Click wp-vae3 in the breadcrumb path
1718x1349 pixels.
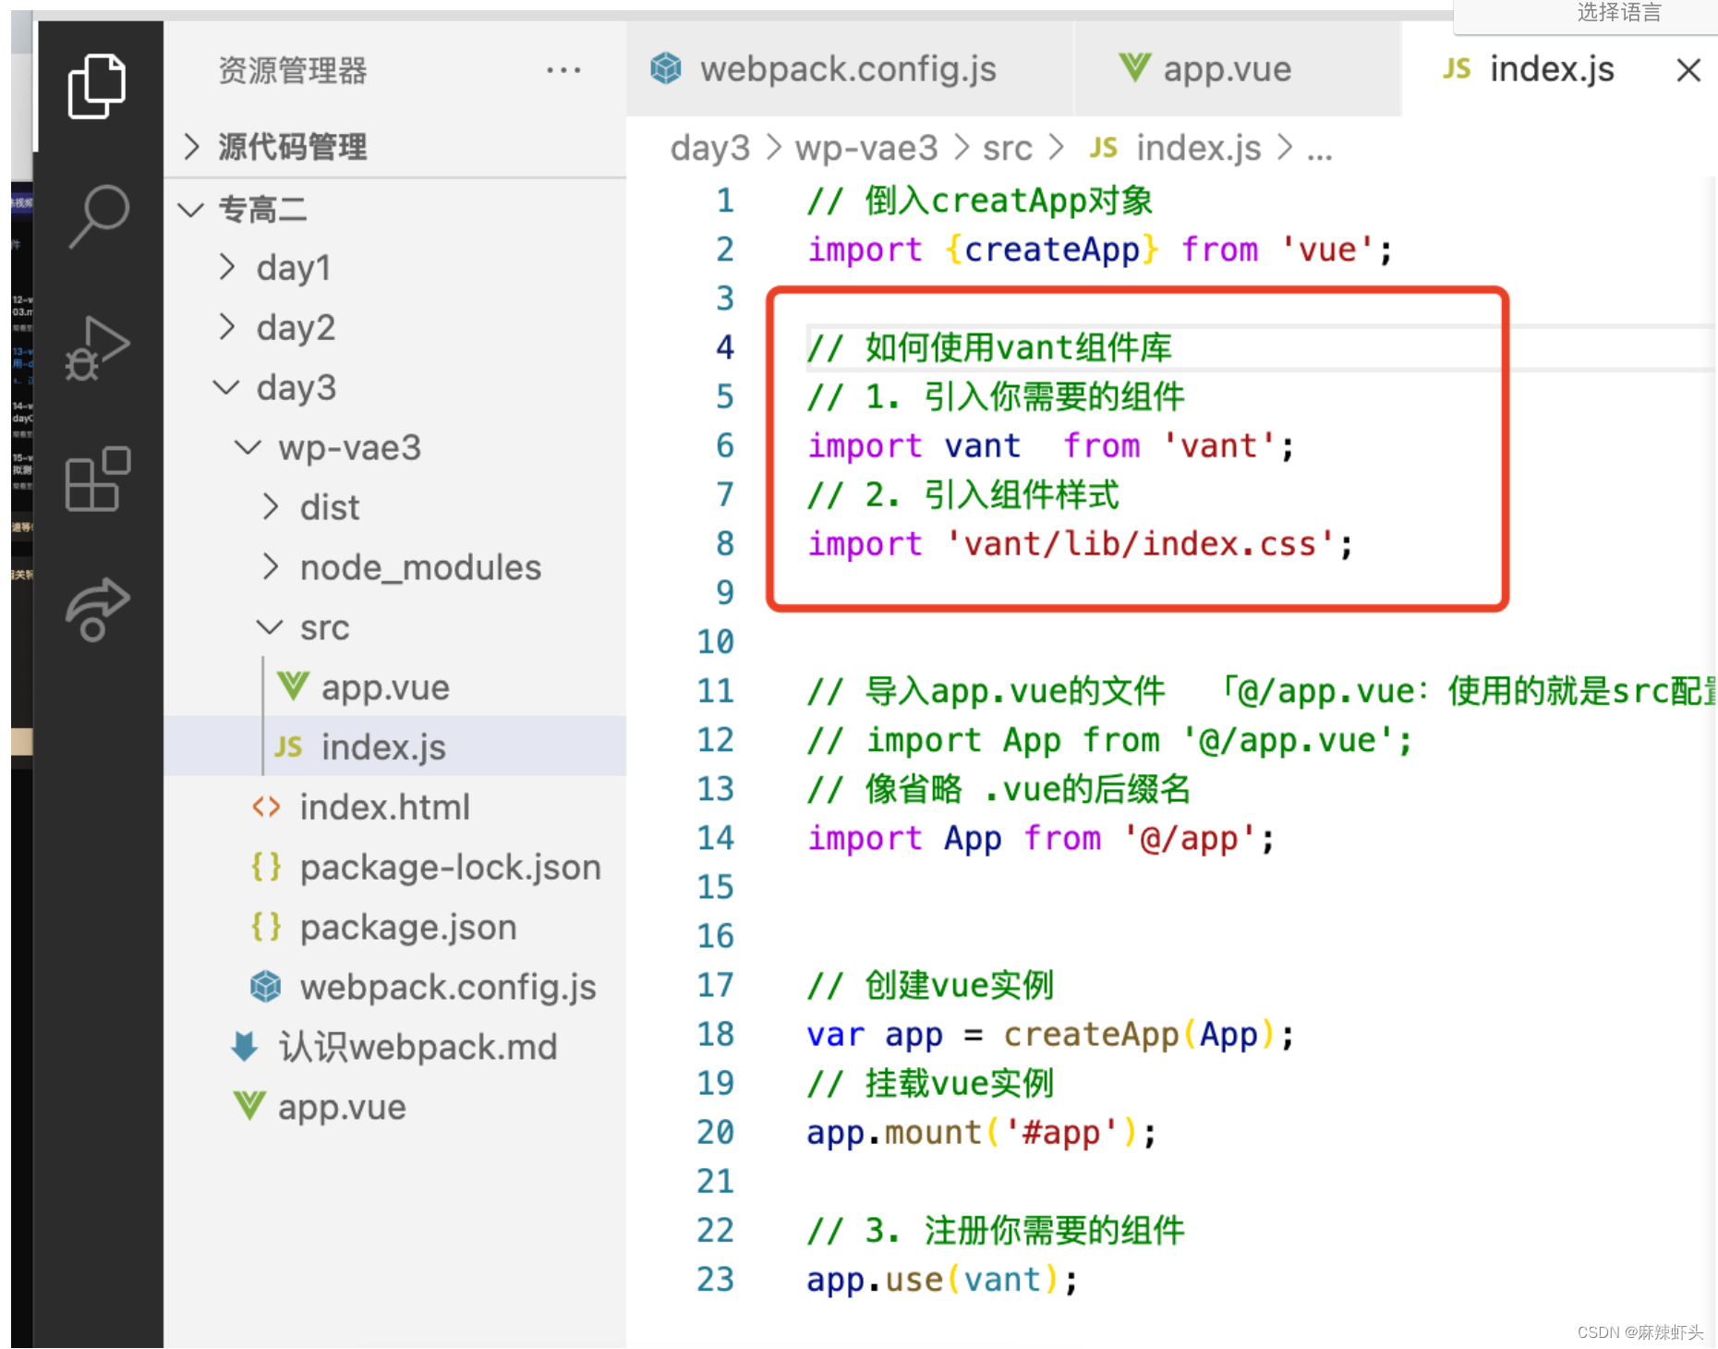point(866,148)
